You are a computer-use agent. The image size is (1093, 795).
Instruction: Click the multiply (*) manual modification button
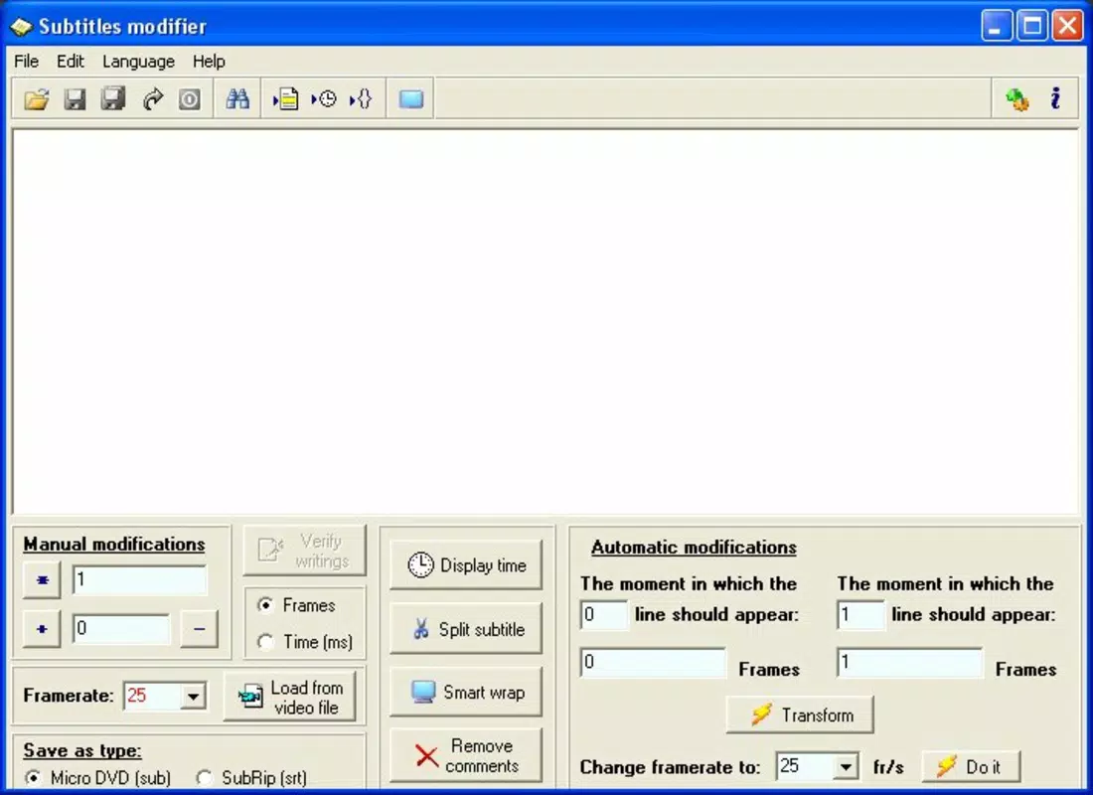click(42, 580)
